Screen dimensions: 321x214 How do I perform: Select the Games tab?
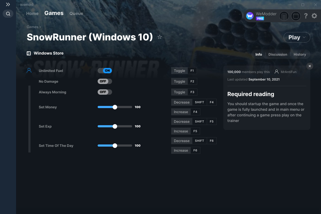tap(54, 13)
